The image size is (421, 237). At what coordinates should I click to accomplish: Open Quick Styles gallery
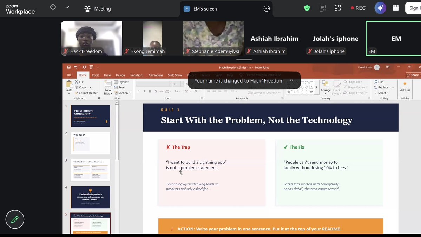pyautogui.click(x=337, y=88)
